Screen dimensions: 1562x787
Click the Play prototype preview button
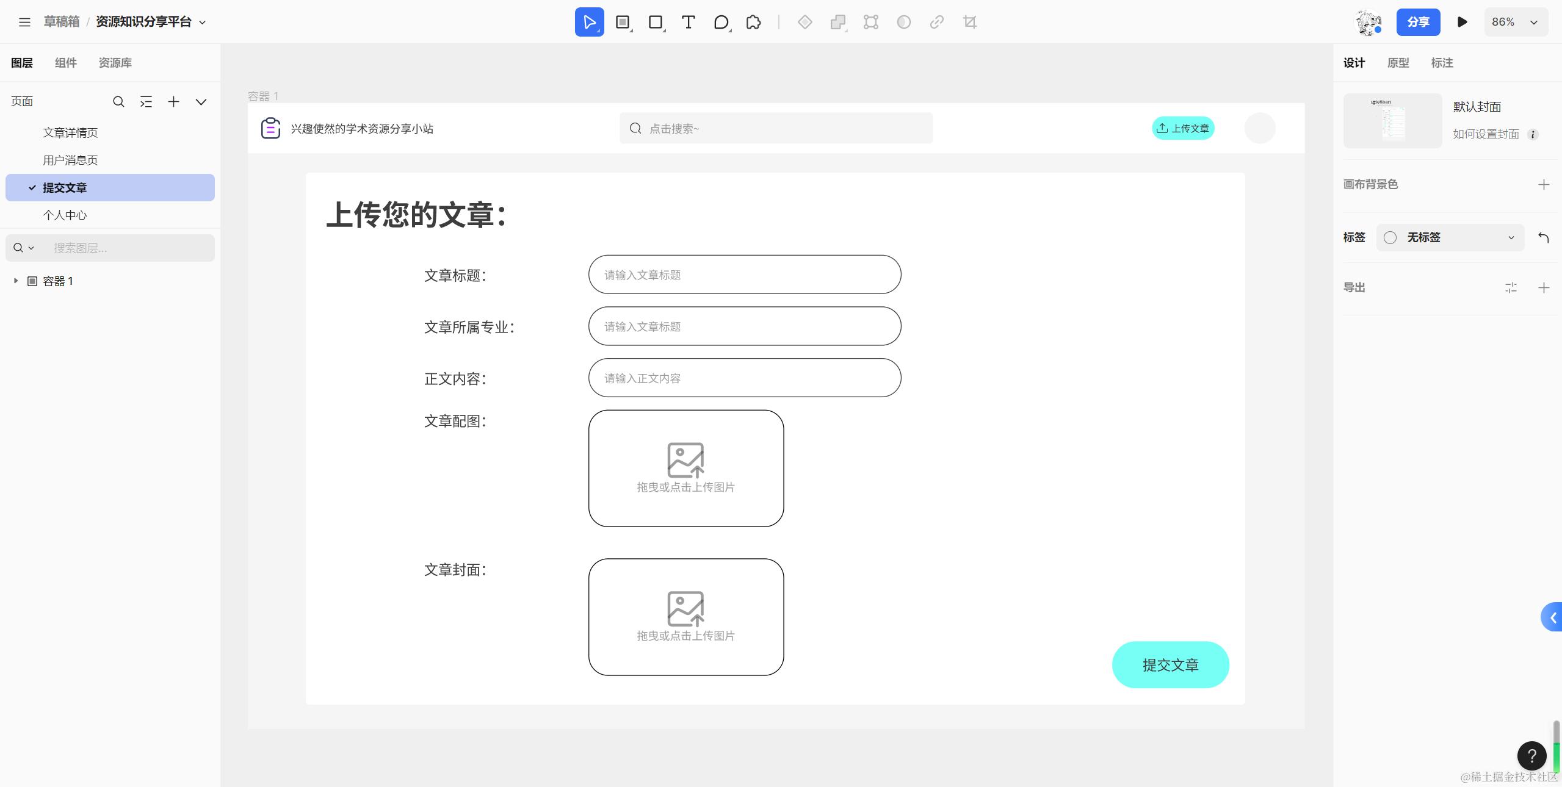(1462, 22)
